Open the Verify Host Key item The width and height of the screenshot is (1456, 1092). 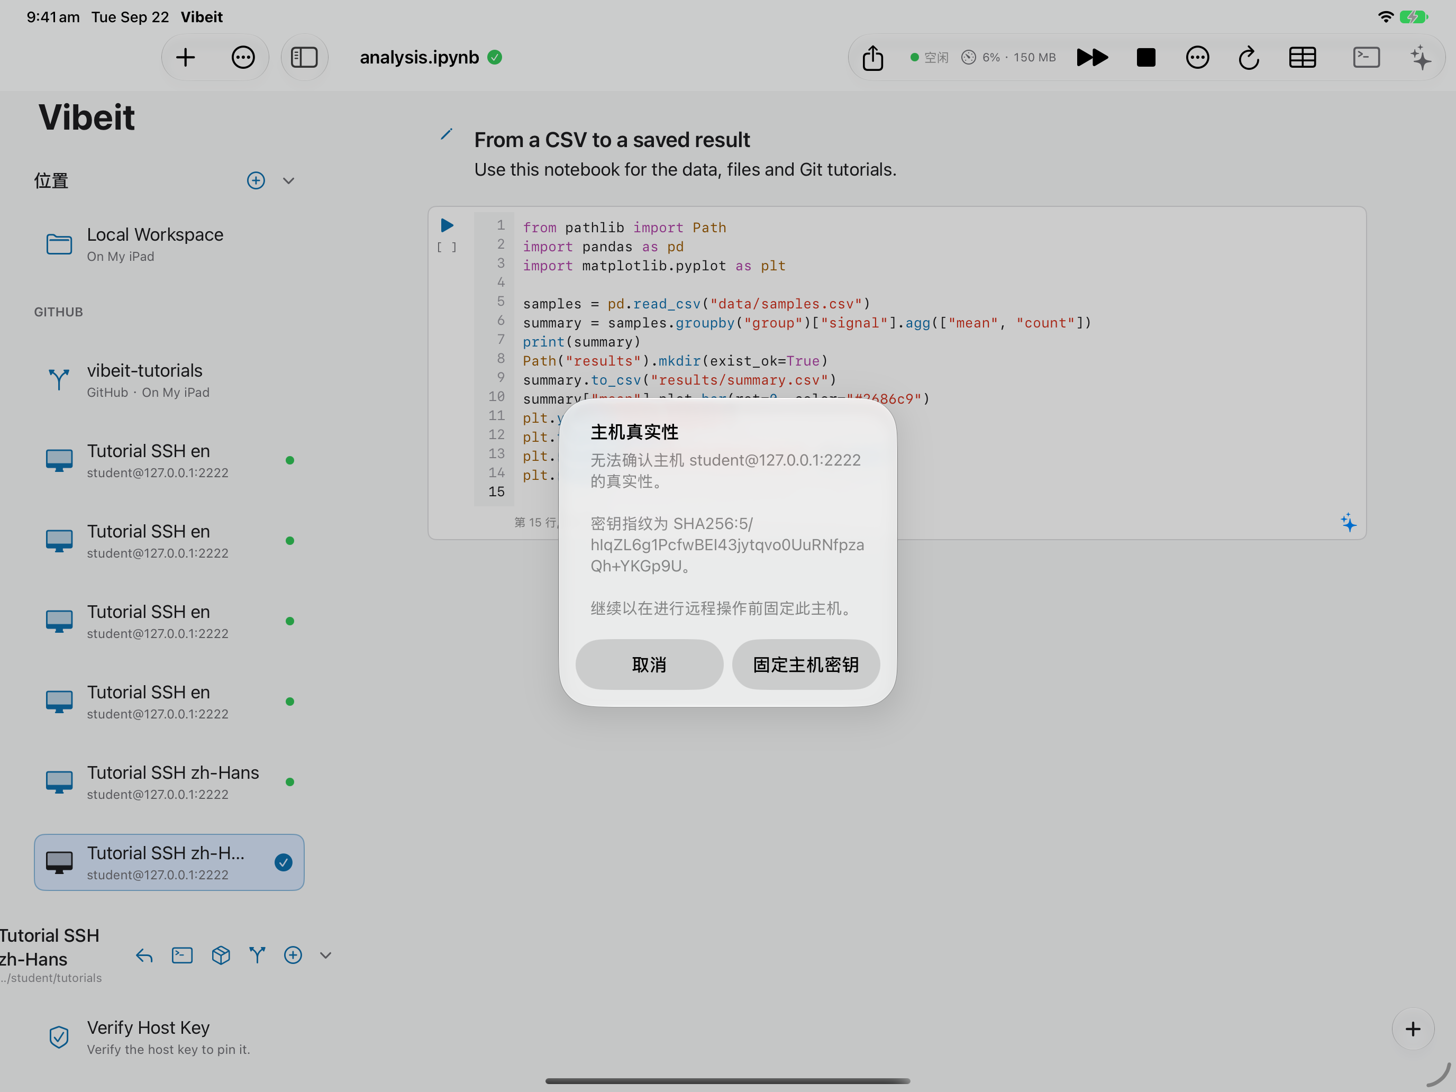tap(169, 1038)
